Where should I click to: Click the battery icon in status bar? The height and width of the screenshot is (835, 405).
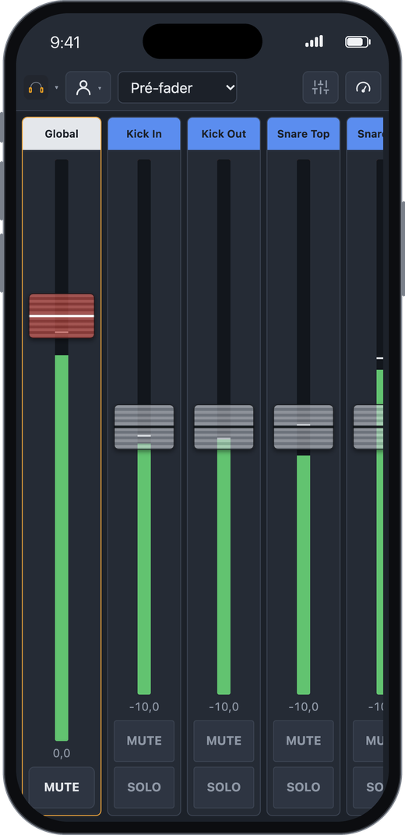(x=357, y=42)
